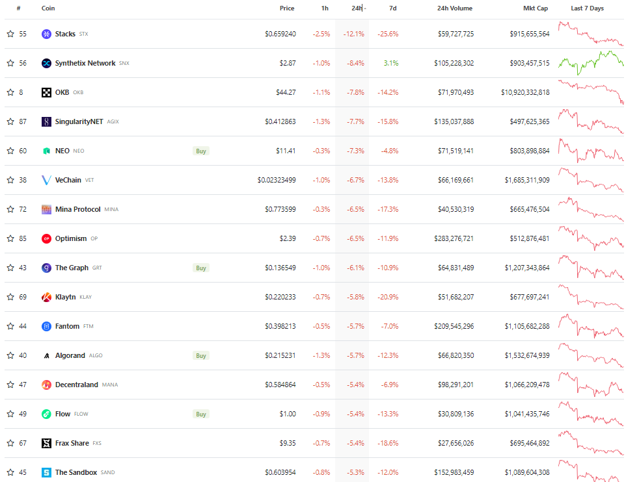
Task: Sort by the 24h Volume header
Action: click(x=455, y=8)
